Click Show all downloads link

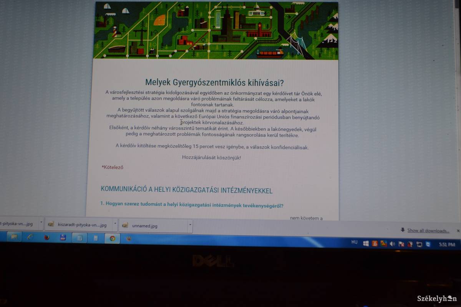pos(428,231)
